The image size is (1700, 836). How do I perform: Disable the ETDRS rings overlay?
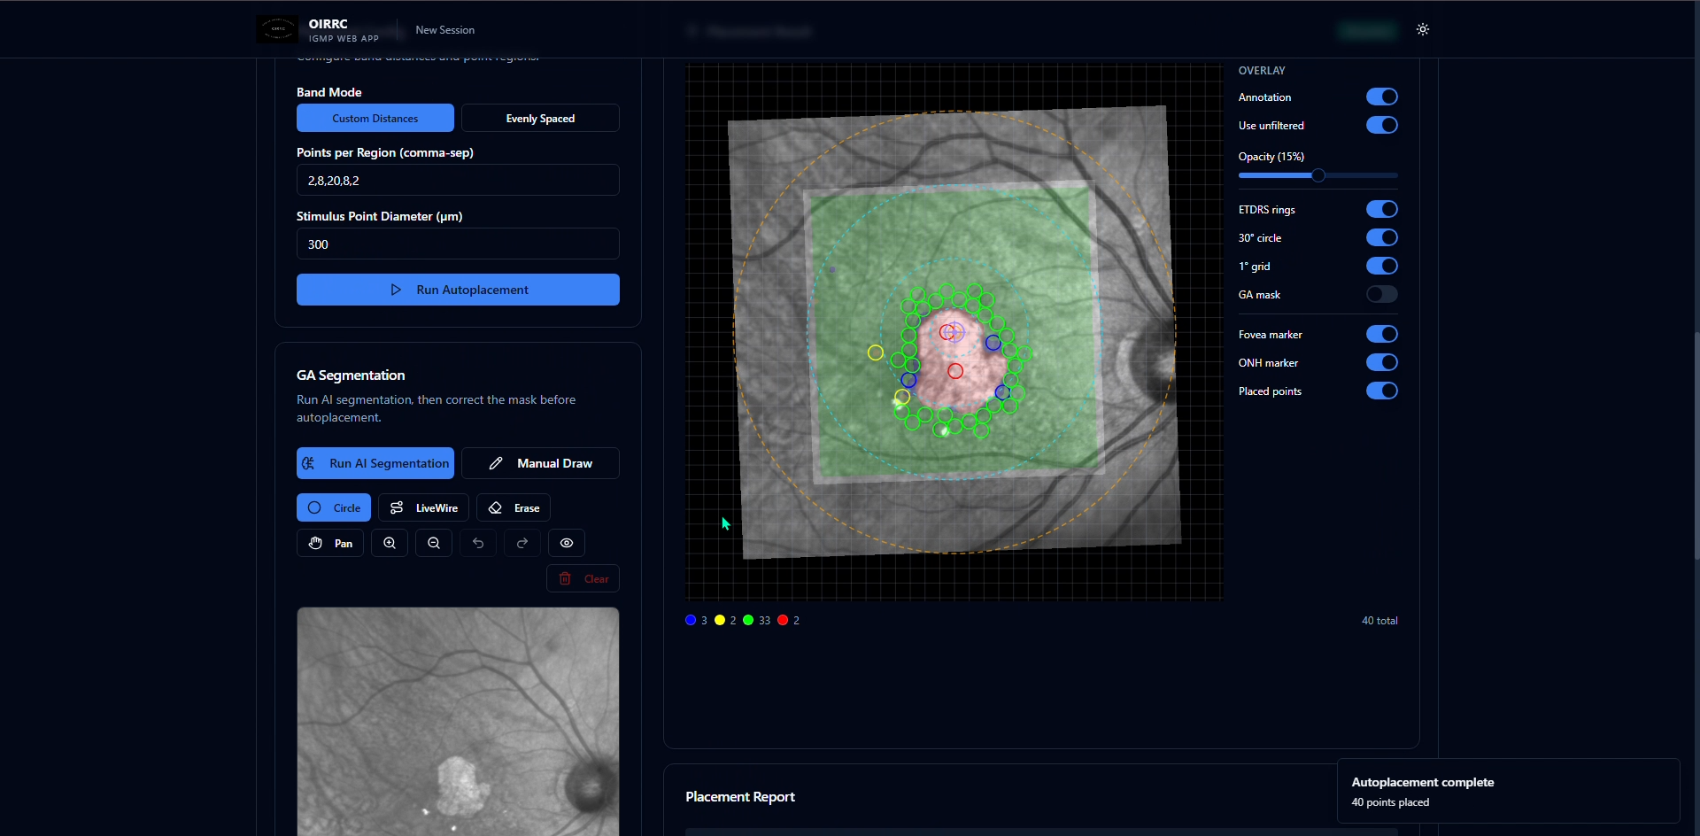[1381, 209]
